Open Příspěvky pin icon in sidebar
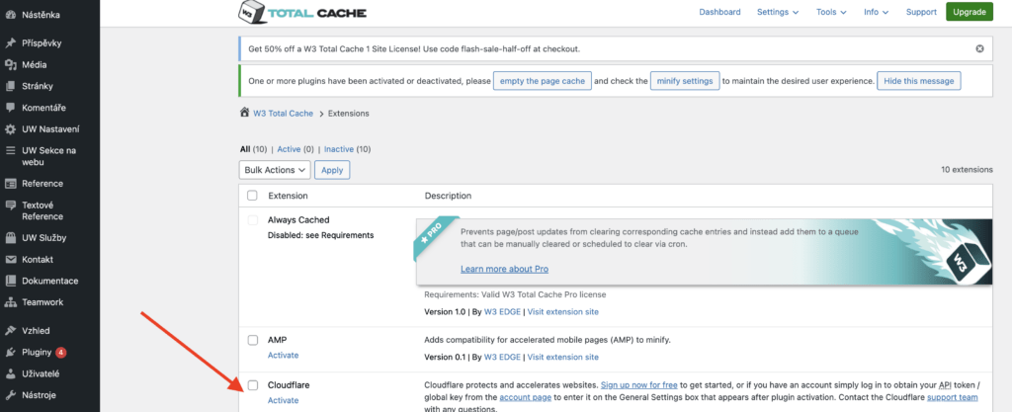This screenshot has height=412, width=1012. pos(10,43)
